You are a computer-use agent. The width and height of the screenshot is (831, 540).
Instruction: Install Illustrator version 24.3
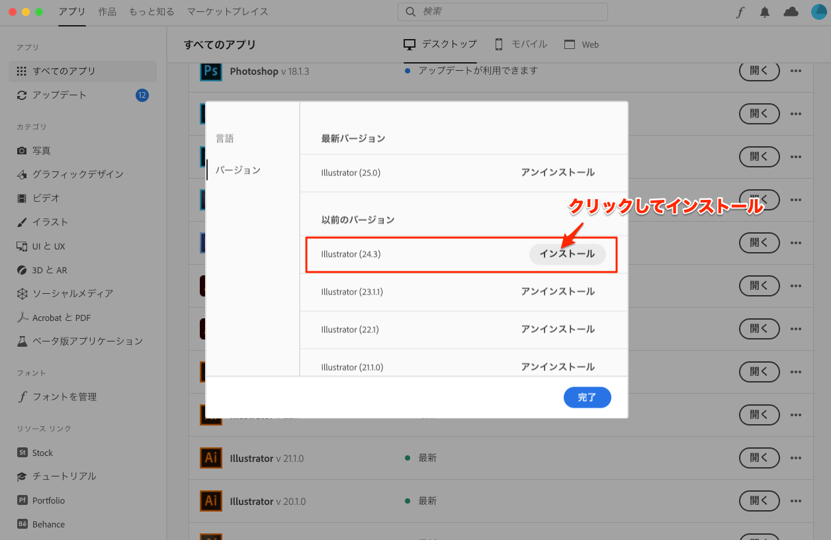click(568, 253)
